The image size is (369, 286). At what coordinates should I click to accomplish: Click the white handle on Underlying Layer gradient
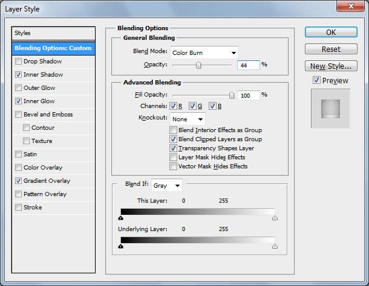click(275, 246)
